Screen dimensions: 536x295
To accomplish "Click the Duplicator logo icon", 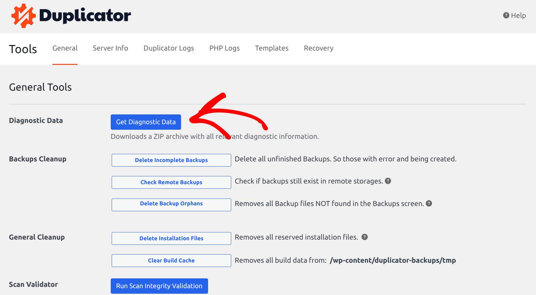I will point(23,15).
